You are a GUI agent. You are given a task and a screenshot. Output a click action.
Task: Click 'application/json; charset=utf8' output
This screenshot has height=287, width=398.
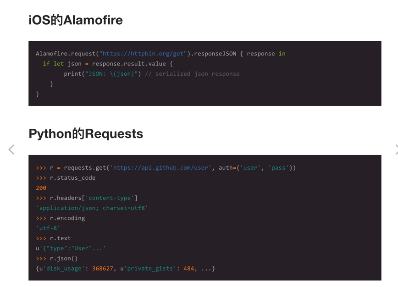(x=92, y=208)
